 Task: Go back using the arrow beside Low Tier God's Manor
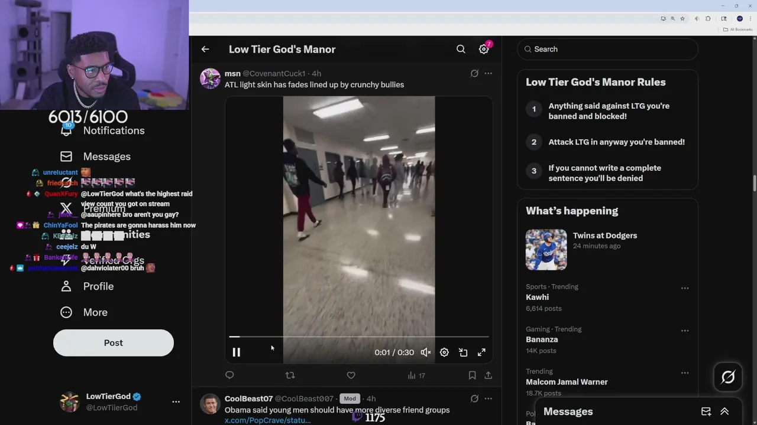tap(205, 49)
